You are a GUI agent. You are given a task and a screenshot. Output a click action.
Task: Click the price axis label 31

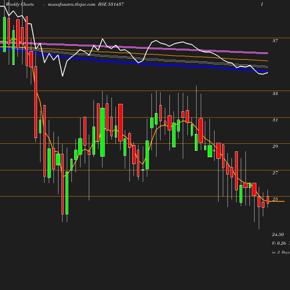(275, 120)
